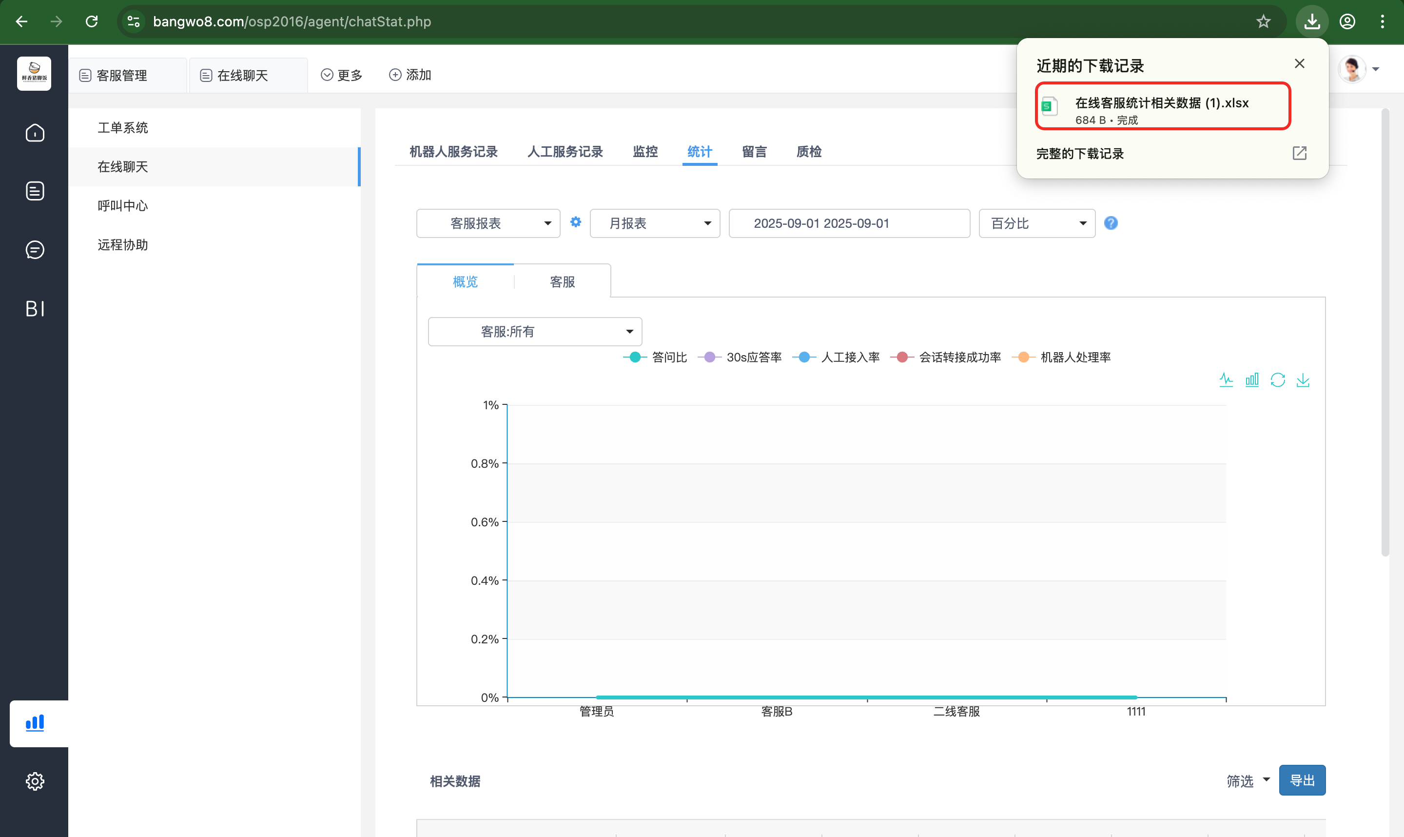
Task: Switch chart to bar view icon
Action: click(x=1251, y=379)
